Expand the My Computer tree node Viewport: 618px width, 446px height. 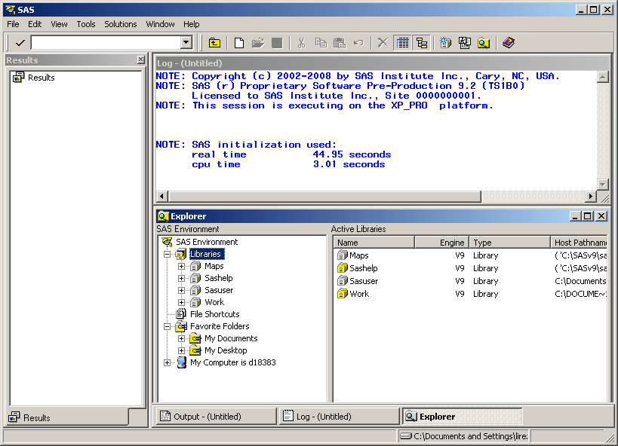coord(168,362)
